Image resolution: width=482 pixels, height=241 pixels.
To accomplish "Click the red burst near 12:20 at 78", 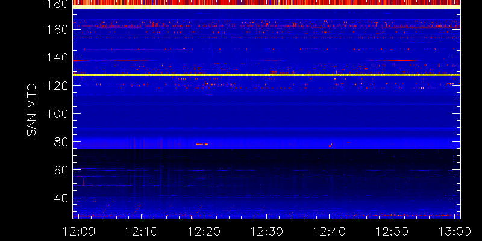I will pyautogui.click(x=202, y=144).
